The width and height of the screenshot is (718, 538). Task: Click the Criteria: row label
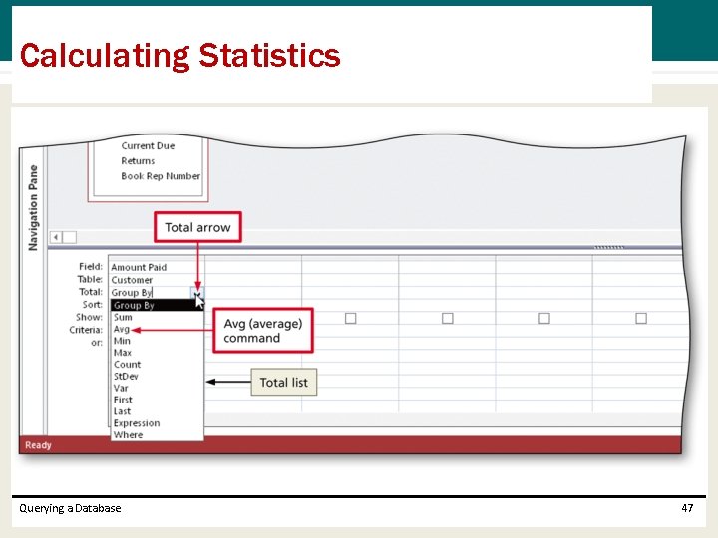(86, 330)
